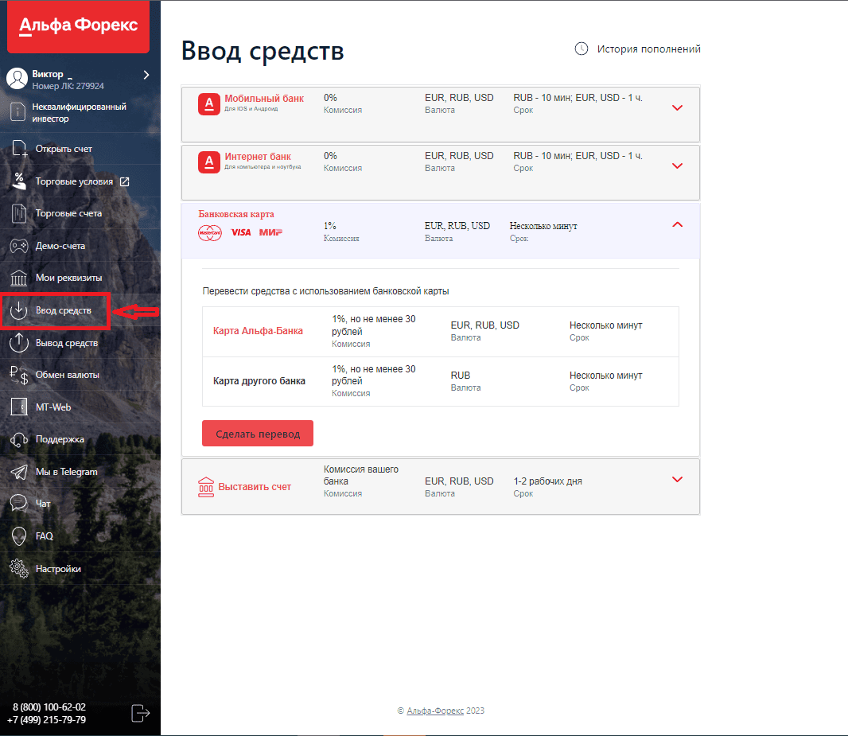The width and height of the screenshot is (848, 736).
Task: Click the user avatar icon for Виктор
Action: pyautogui.click(x=18, y=79)
